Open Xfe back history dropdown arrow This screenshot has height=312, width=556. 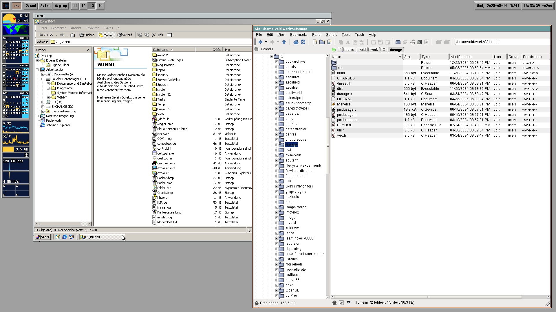(x=266, y=42)
